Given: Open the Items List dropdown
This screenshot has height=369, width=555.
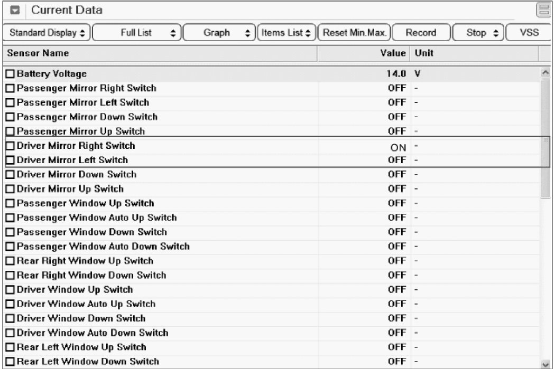Looking at the screenshot, I should point(286,33).
